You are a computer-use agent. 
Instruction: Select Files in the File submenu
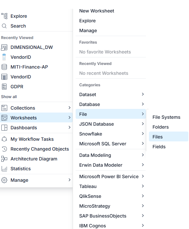pos(169,137)
